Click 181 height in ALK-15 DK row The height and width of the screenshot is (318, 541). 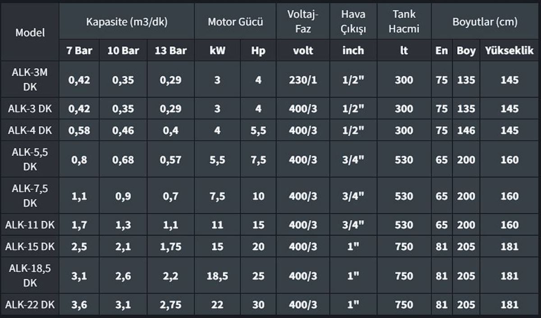pyautogui.click(x=509, y=247)
